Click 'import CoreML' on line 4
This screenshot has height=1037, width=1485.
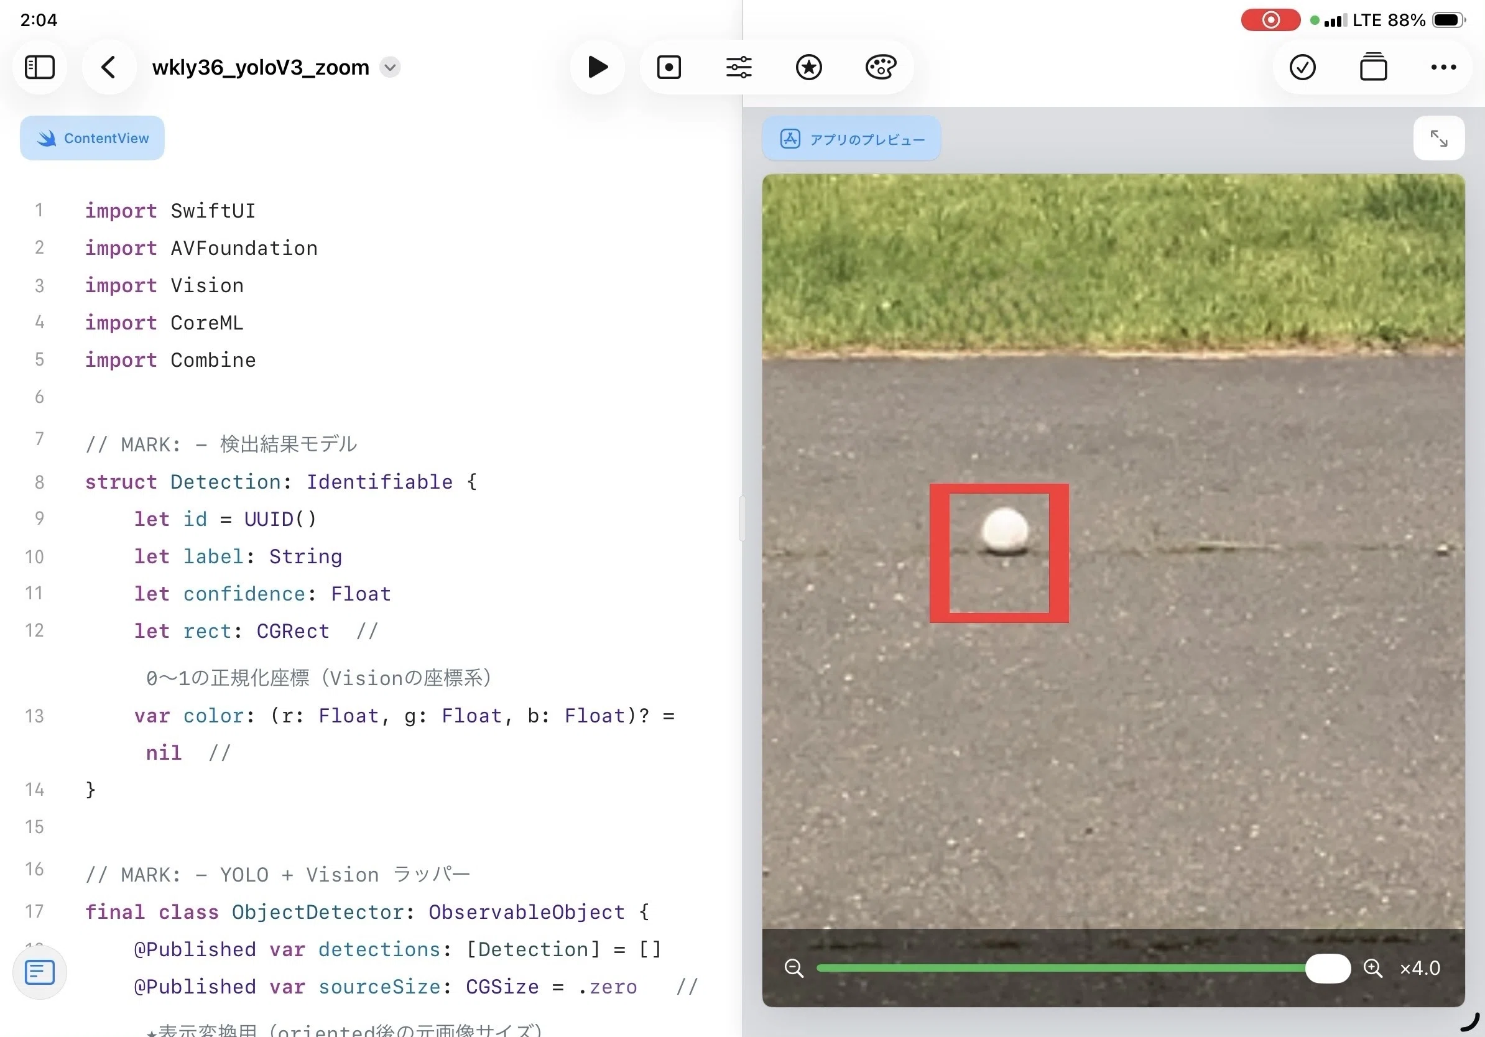pos(164,323)
